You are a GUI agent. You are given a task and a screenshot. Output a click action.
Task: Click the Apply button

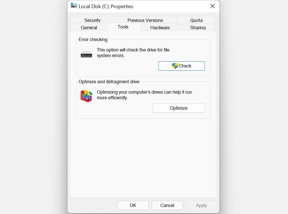tap(201, 205)
